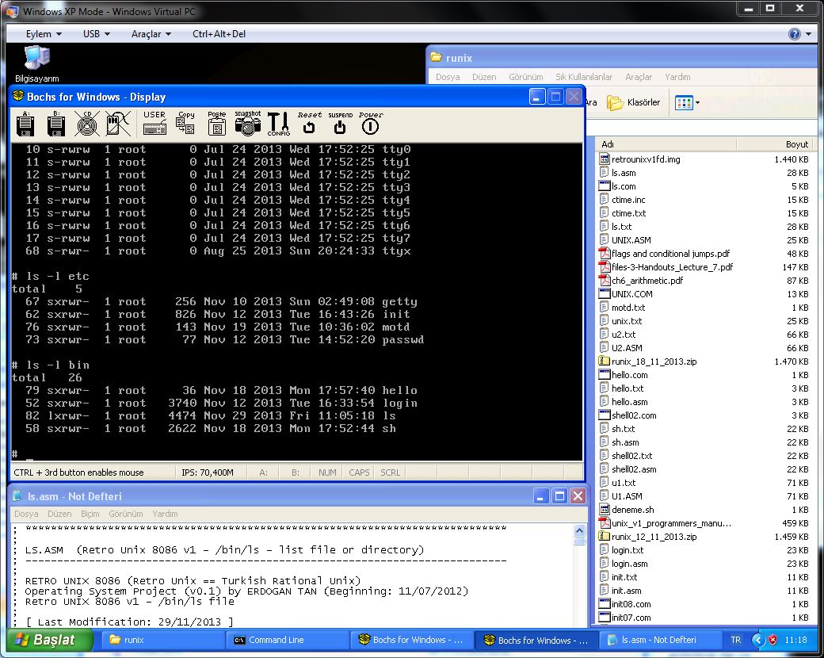
Task: Click the Power icon in Bochs
Action: point(371,123)
